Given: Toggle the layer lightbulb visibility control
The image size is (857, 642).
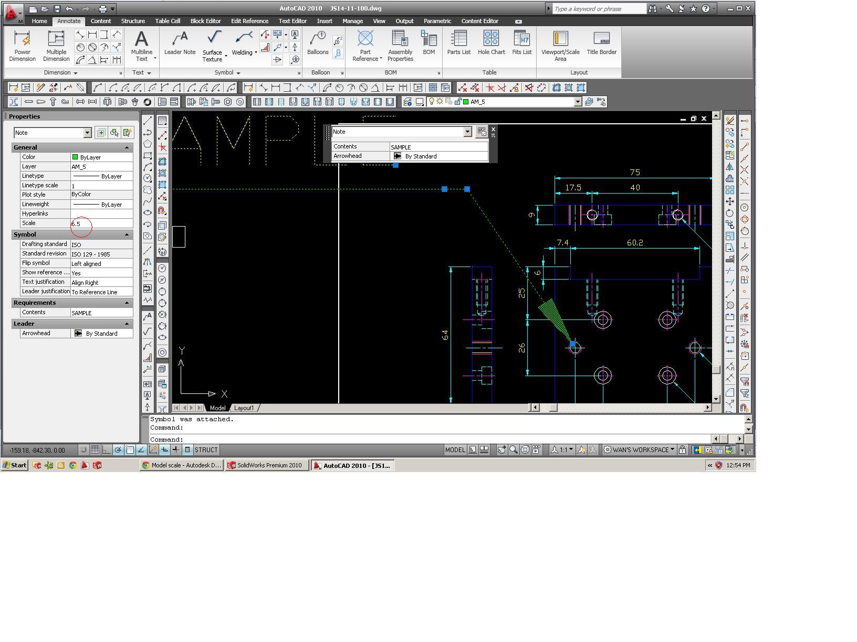Looking at the screenshot, I should pos(431,102).
